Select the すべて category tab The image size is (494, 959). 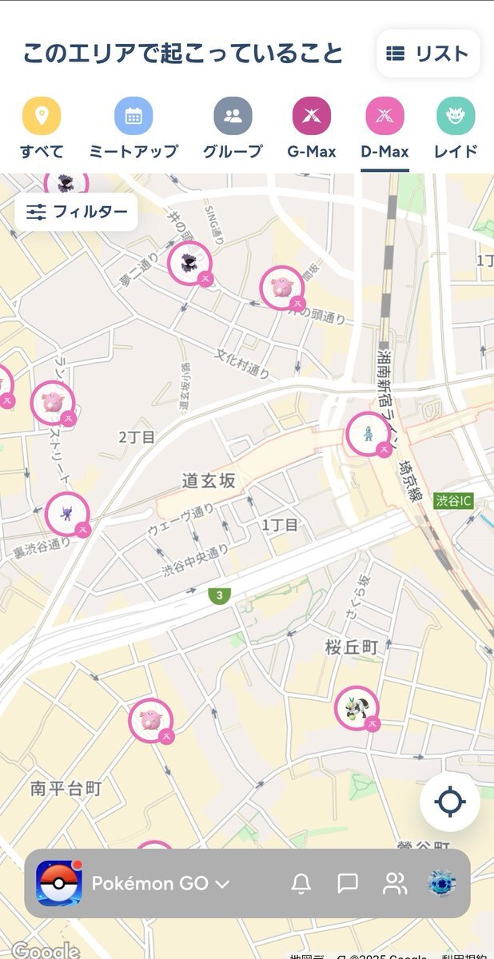tap(42, 117)
